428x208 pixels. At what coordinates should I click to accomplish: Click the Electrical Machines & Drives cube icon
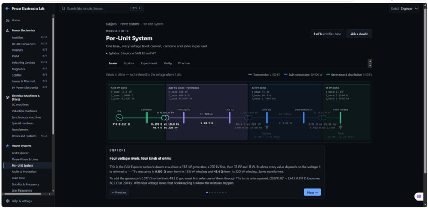(7, 97)
